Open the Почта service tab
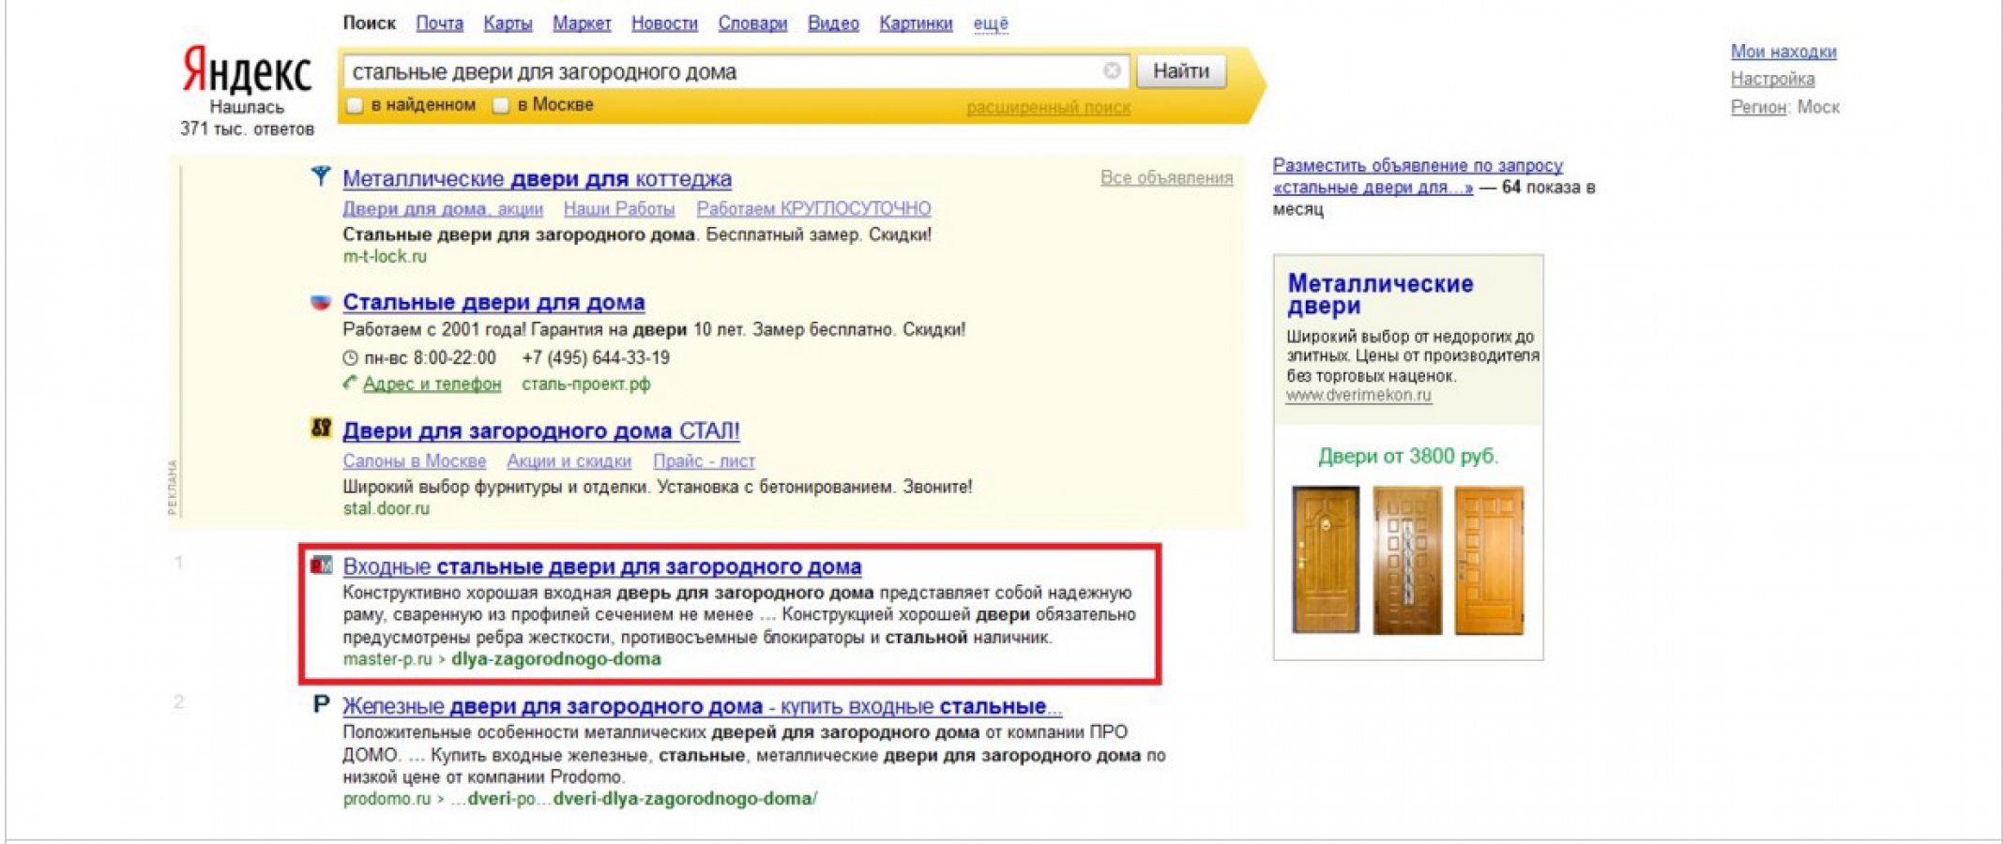Image resolution: width=2003 pixels, height=844 pixels. pyautogui.click(x=439, y=23)
